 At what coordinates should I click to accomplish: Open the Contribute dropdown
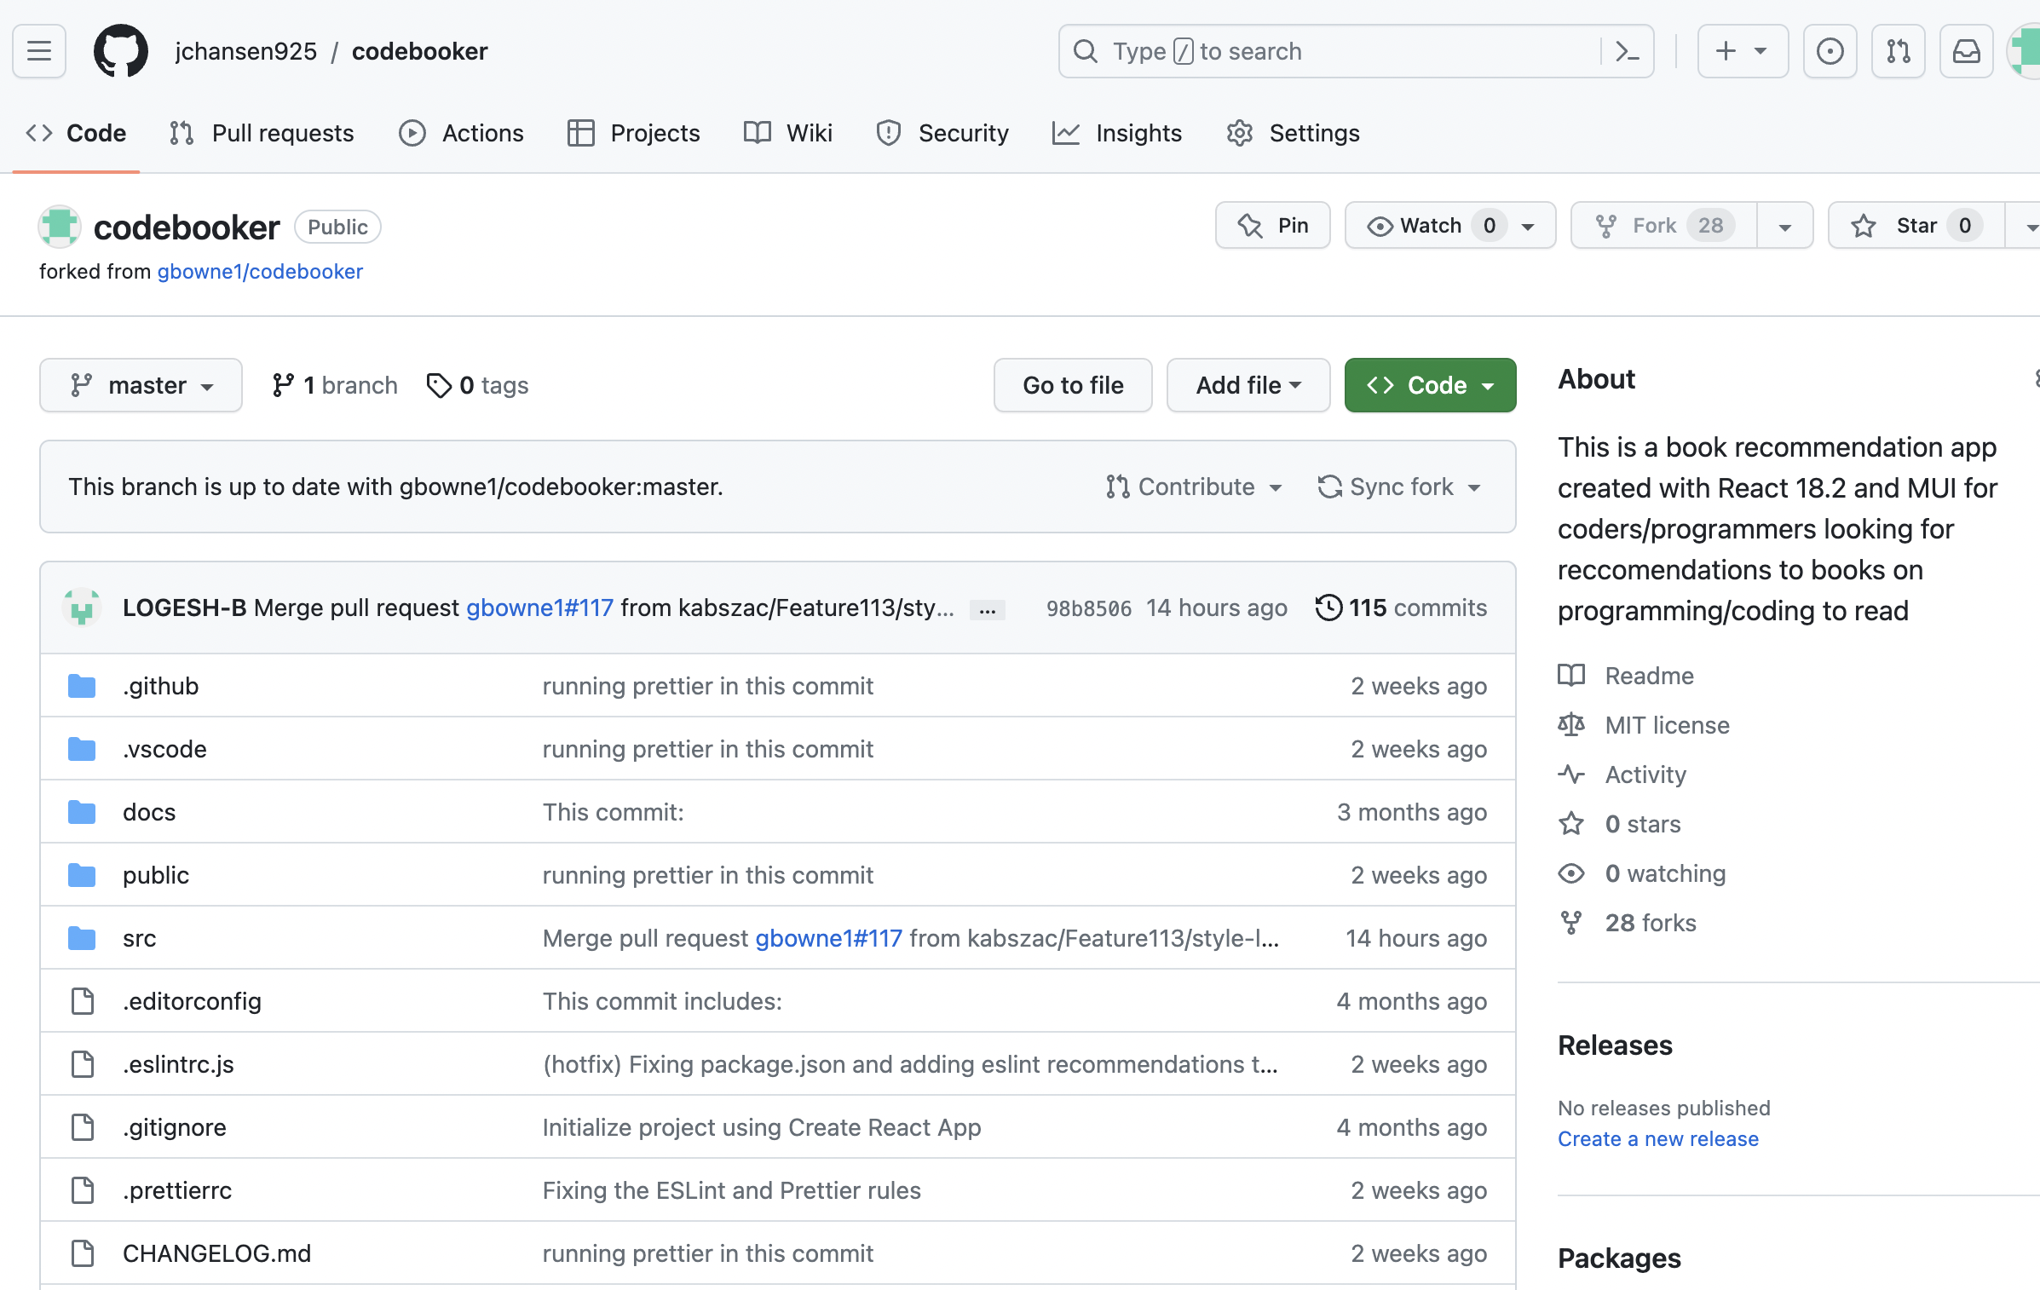coord(1194,487)
